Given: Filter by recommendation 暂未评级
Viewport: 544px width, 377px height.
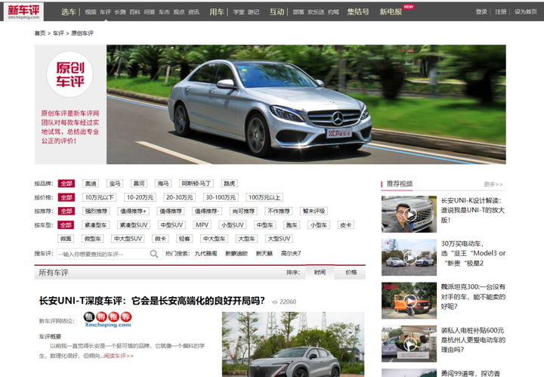Looking at the screenshot, I should [314, 211].
